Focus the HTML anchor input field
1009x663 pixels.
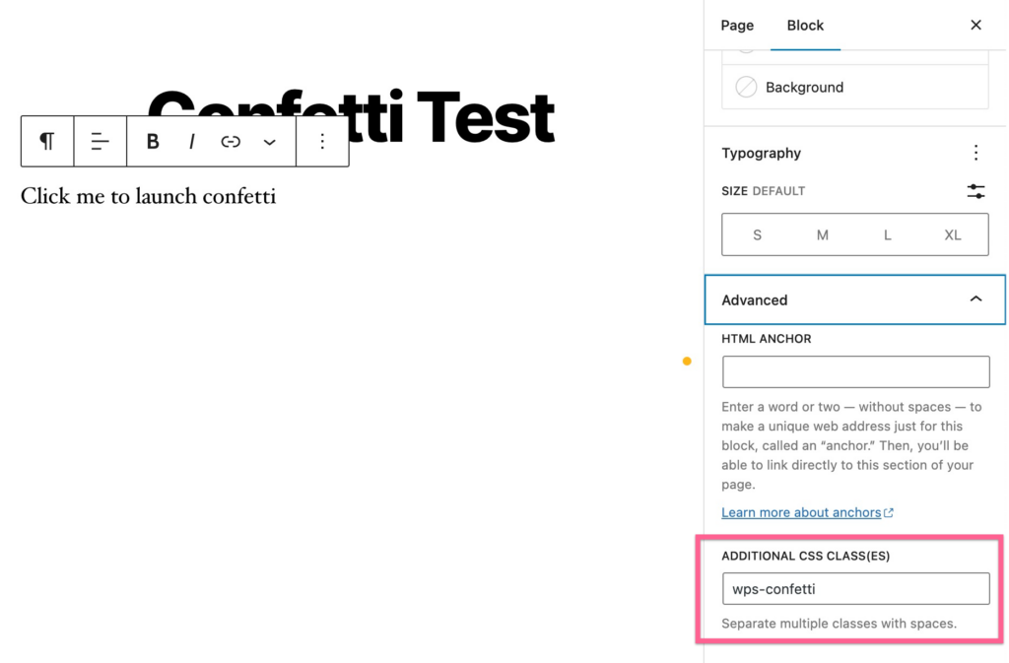[x=856, y=371]
